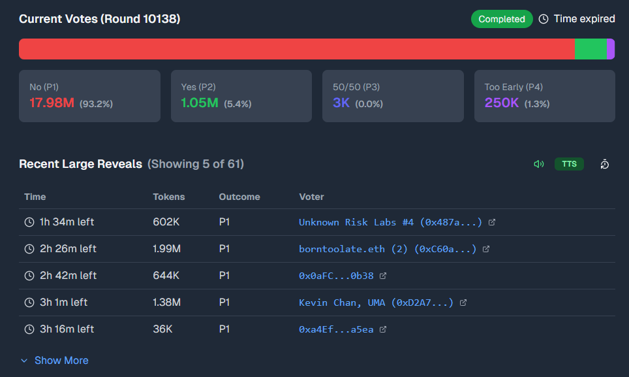Viewport: 629px width, 377px height.
Task: Click the speaker volume icon
Action: coord(538,164)
